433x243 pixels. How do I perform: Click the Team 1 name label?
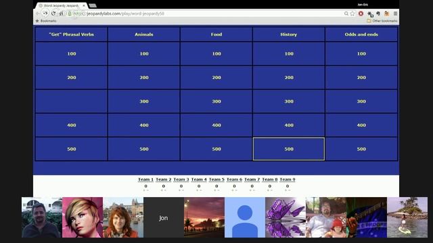click(146, 180)
